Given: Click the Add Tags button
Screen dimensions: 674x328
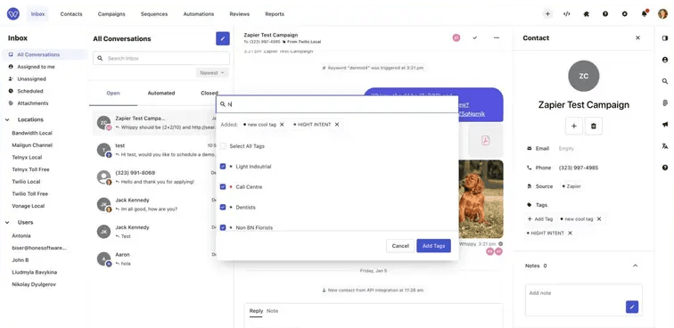Looking at the screenshot, I should click(433, 246).
